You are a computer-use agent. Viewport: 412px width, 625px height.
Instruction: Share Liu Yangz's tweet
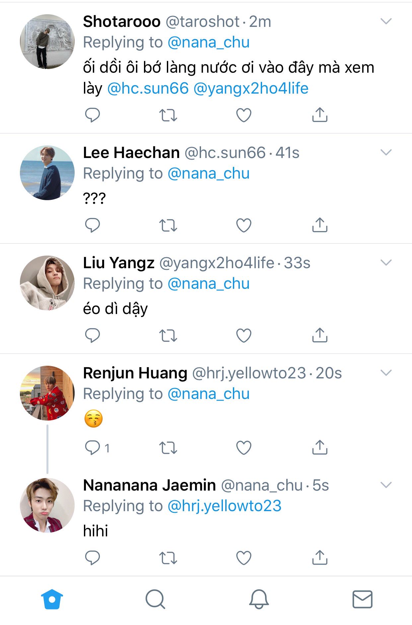(320, 335)
